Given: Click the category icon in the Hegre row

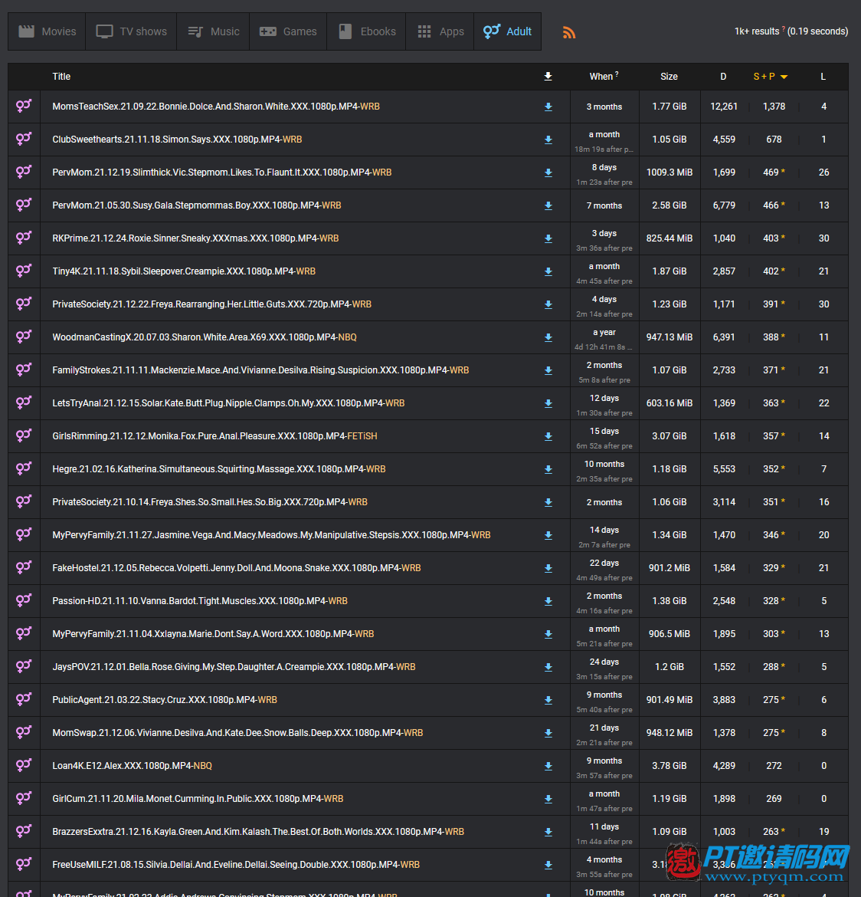Looking at the screenshot, I should click(x=24, y=469).
